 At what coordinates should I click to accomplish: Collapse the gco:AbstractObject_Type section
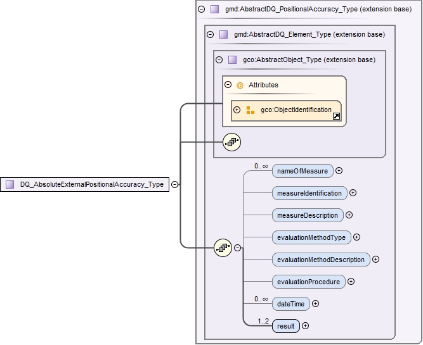point(219,60)
